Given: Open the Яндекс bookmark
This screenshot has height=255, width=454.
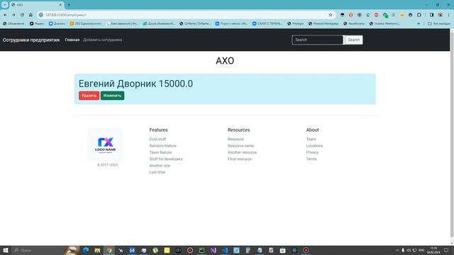Looking at the screenshot, I should click(37, 23).
